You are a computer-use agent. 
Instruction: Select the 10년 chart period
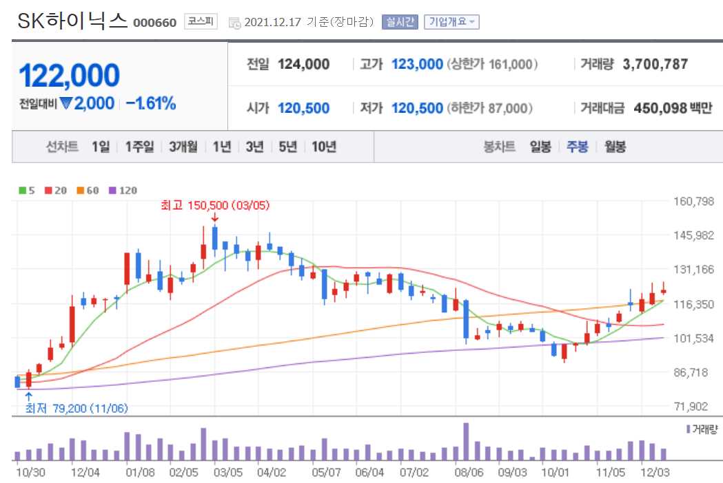pyautogui.click(x=325, y=147)
